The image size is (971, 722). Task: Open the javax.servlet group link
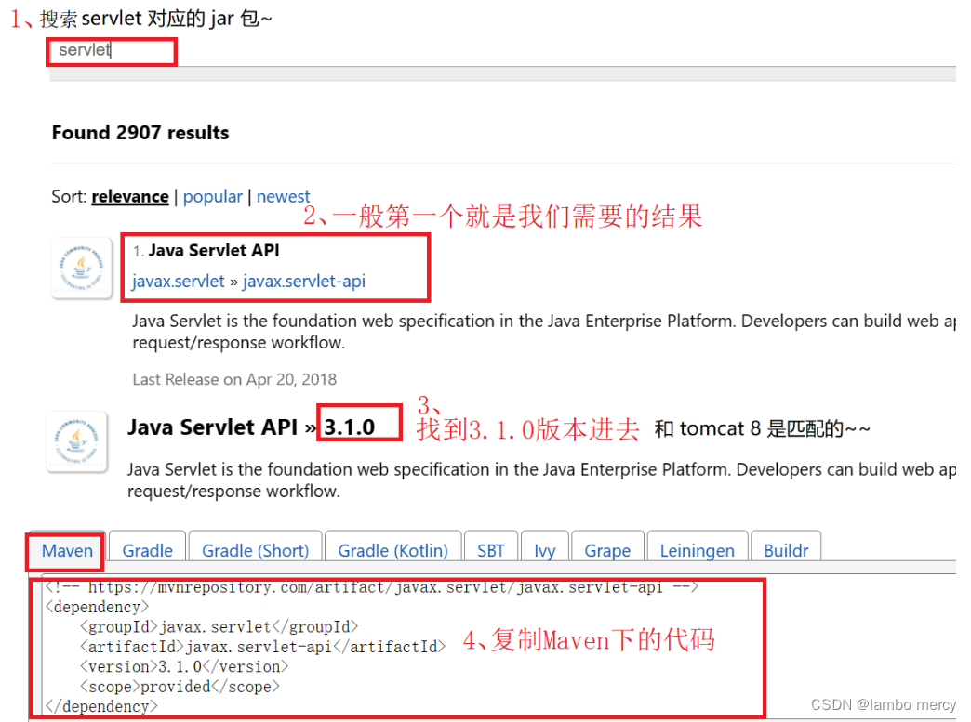tap(178, 281)
